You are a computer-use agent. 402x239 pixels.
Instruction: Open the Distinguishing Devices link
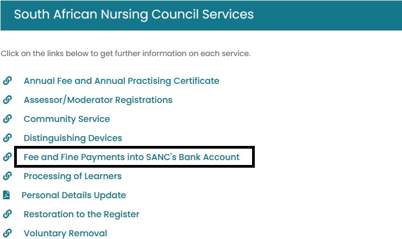pyautogui.click(x=73, y=138)
